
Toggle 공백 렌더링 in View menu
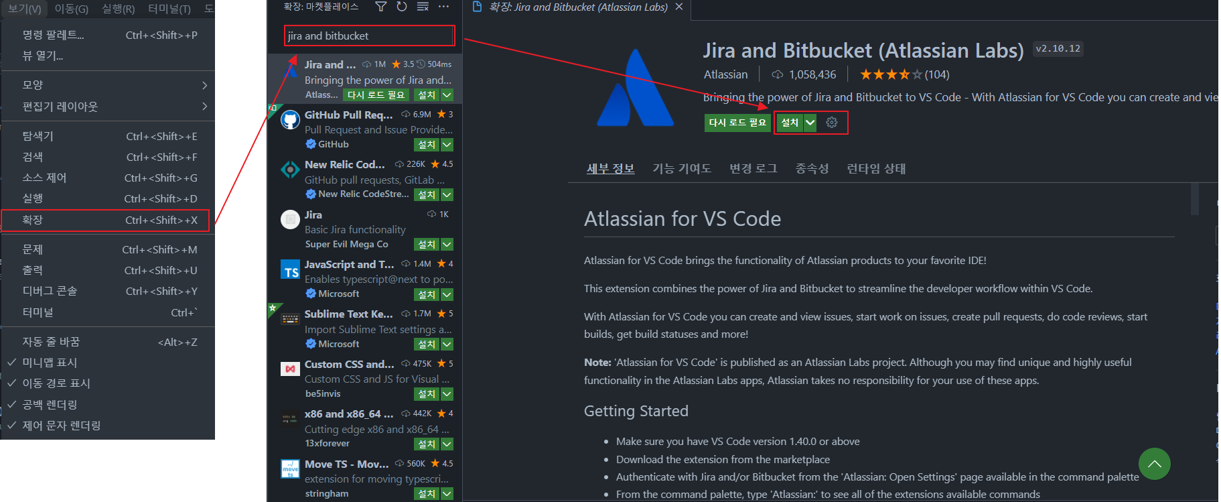(108, 405)
